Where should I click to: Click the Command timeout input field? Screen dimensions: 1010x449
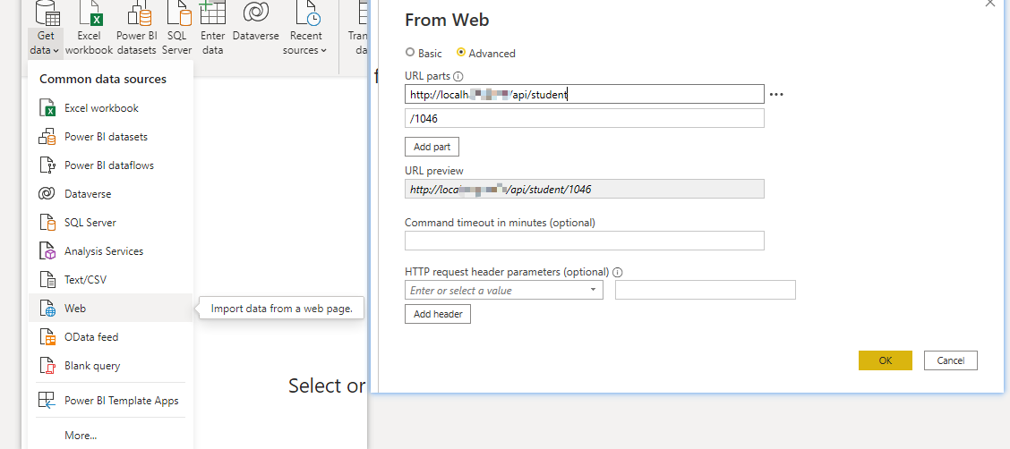pyautogui.click(x=584, y=241)
